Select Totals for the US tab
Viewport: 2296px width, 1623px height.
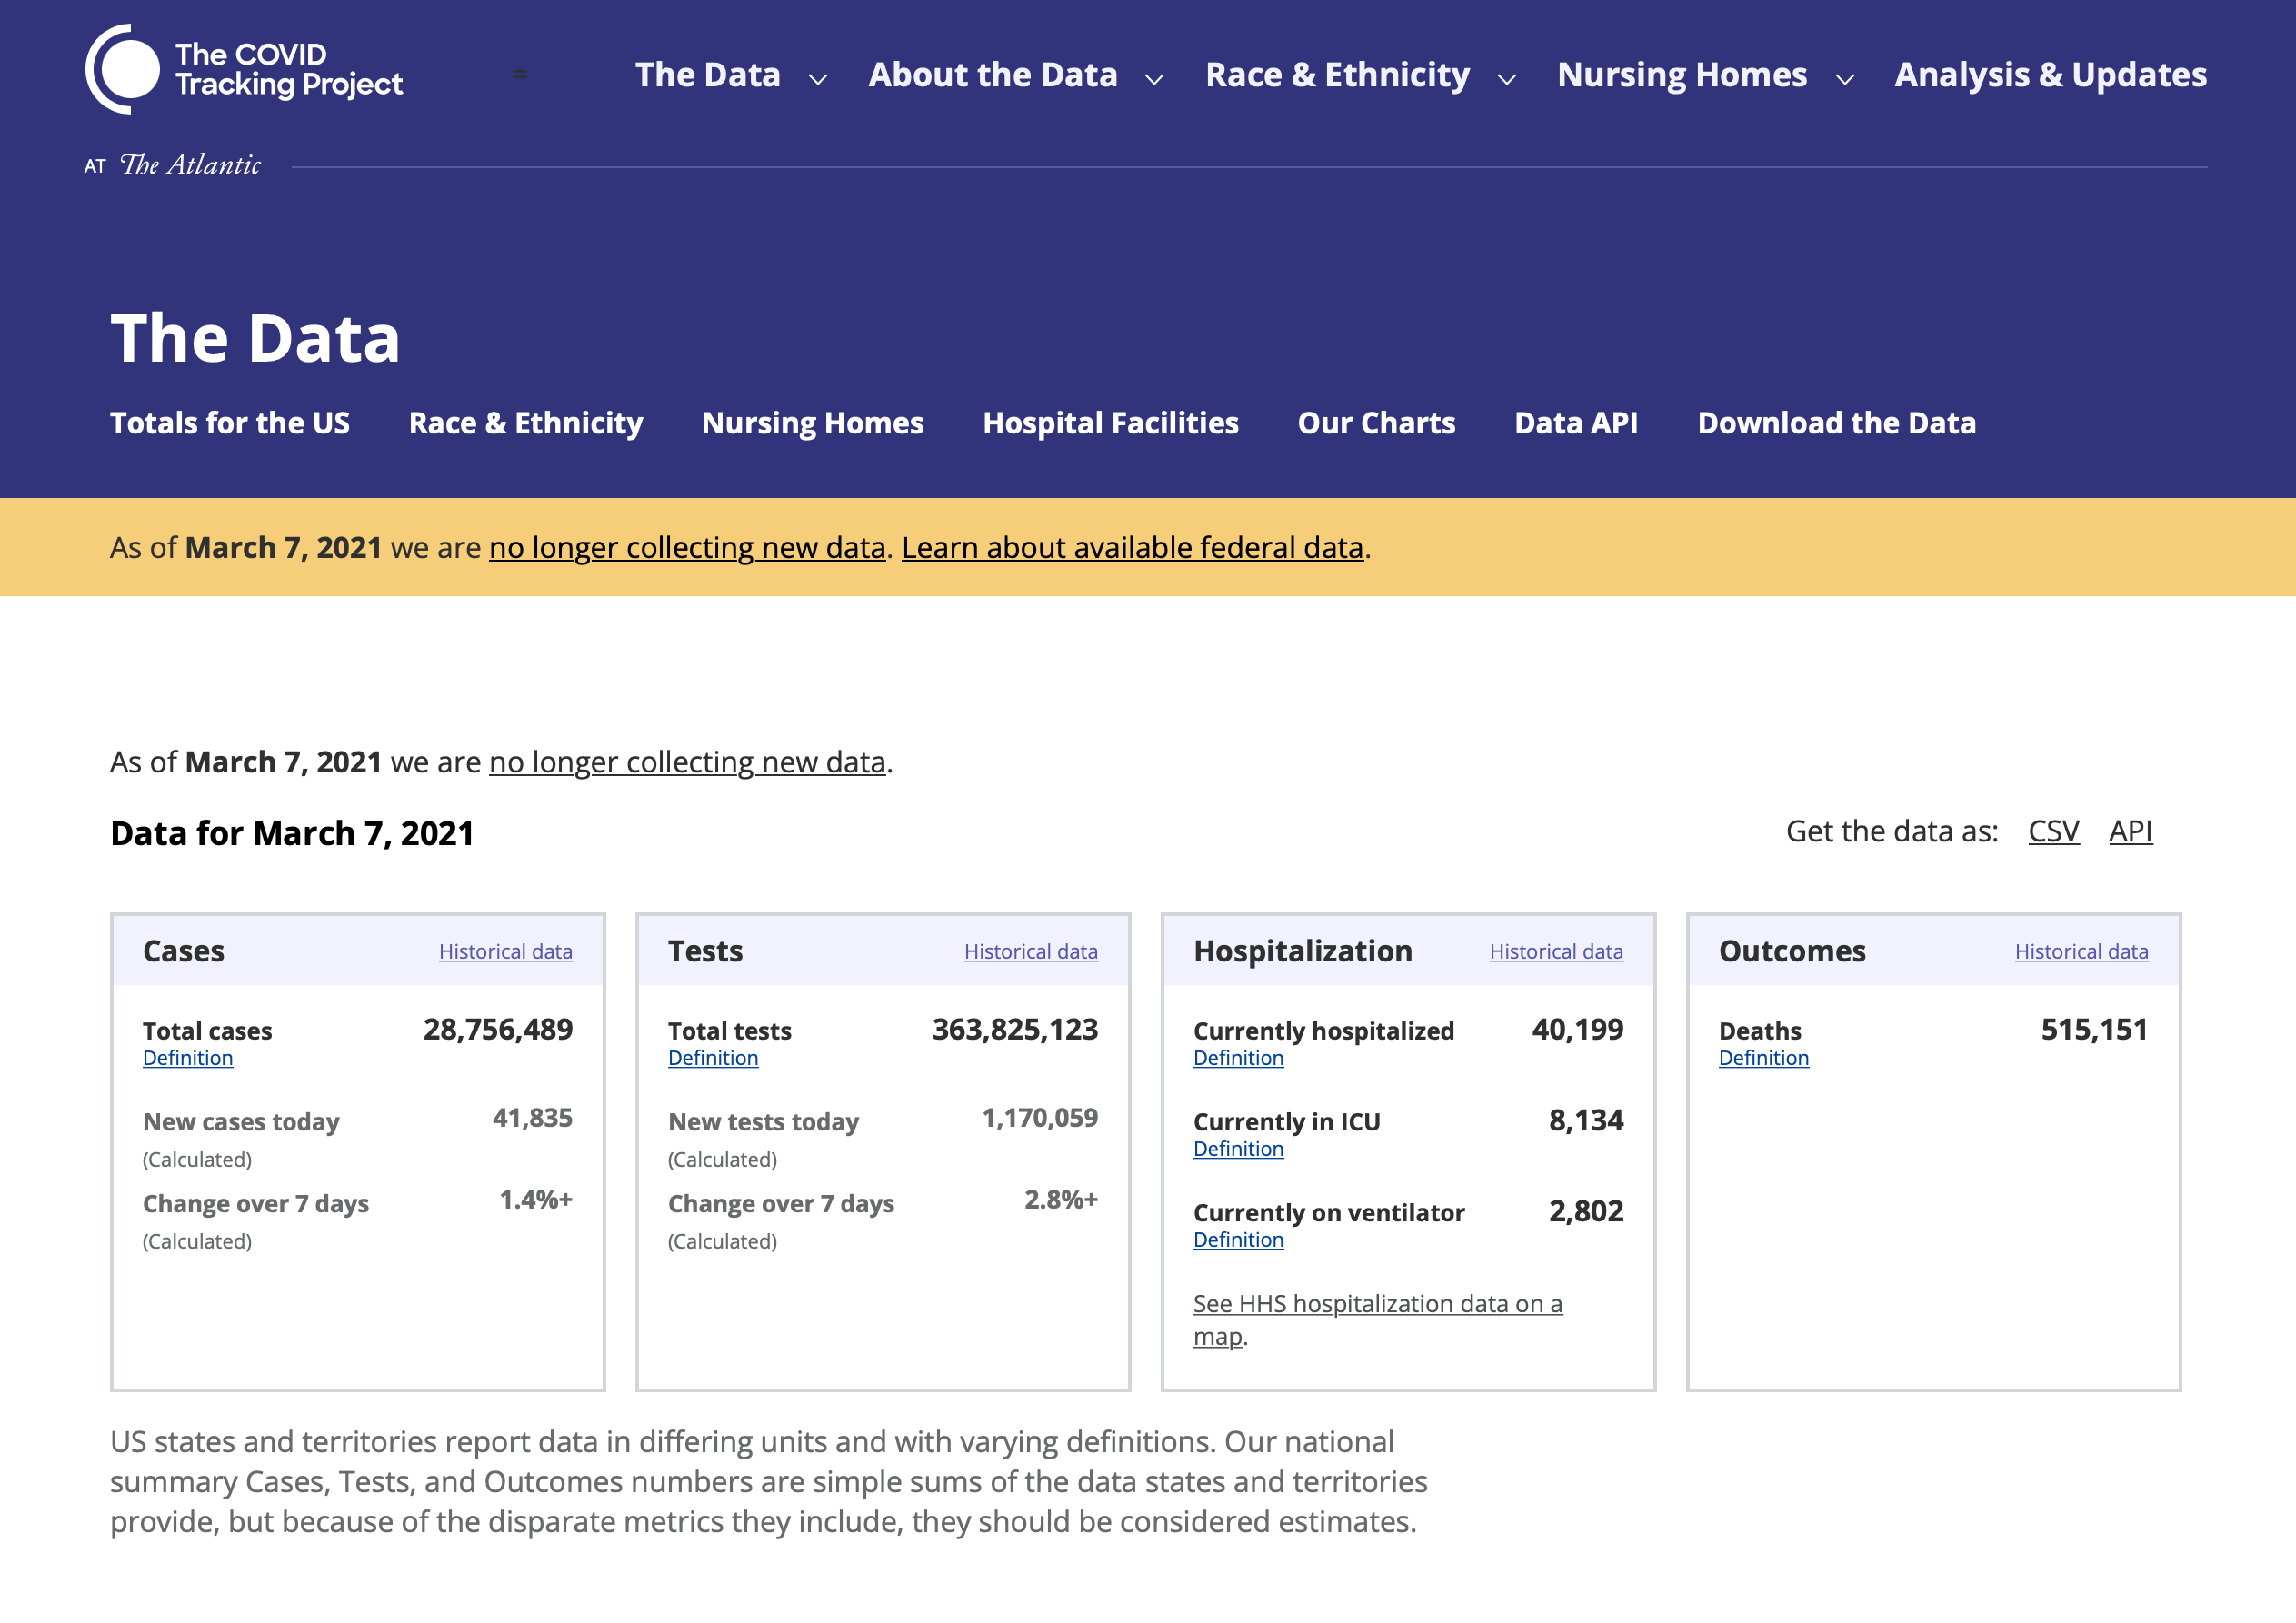click(230, 423)
